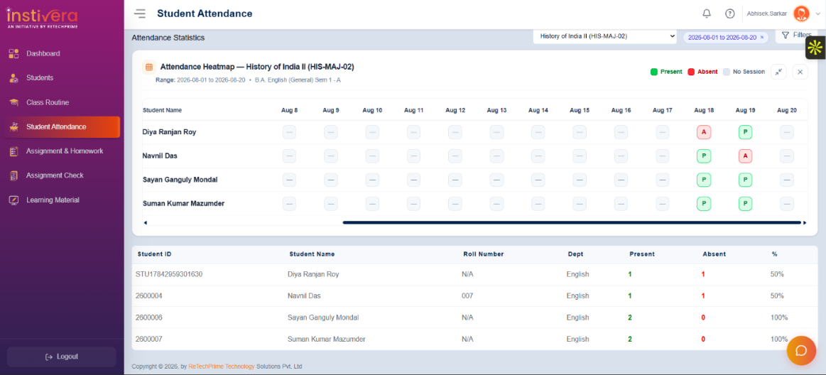The height and width of the screenshot is (375, 826).
Task: Click the heatmap scroll right arrow
Action: point(805,223)
